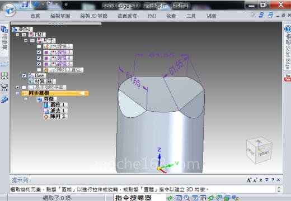This screenshot has width=291, height=201.
Task: Click the layers icon on left sidebar
Action: [x=4, y=64]
